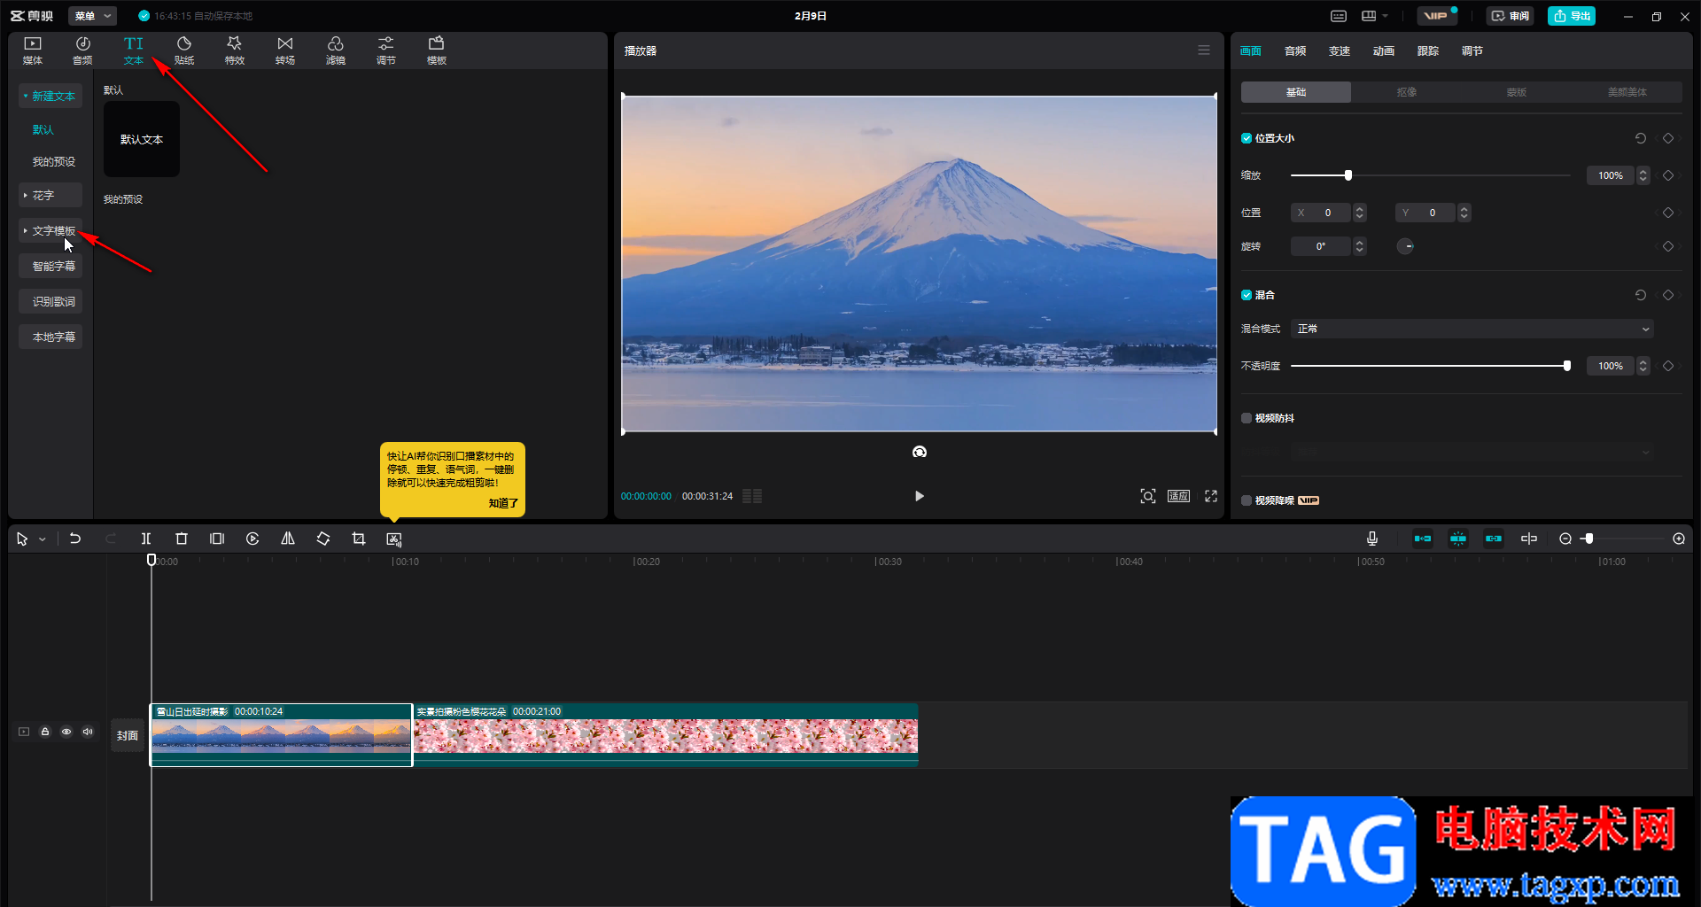Click the keyboard shortcuts icon in title bar
The width and height of the screenshot is (1701, 907).
pyautogui.click(x=1339, y=16)
